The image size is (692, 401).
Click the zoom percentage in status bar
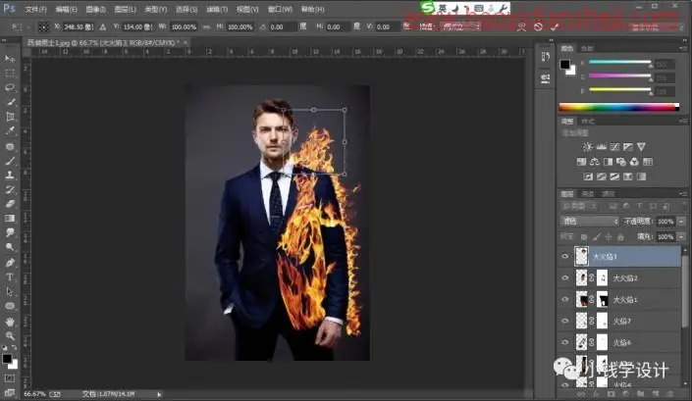[x=33, y=394]
